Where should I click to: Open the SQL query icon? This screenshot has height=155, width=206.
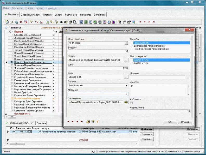point(61,22)
